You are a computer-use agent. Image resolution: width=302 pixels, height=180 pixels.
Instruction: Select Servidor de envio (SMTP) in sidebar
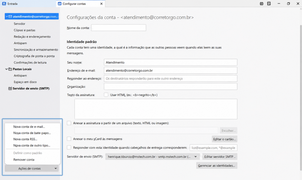click(x=31, y=88)
